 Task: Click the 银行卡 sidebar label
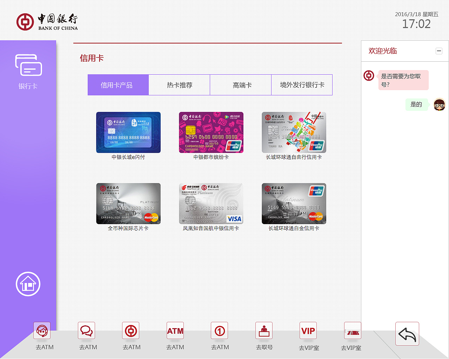coord(28,86)
